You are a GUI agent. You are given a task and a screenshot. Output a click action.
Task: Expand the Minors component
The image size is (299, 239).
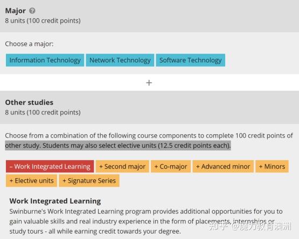(272, 166)
